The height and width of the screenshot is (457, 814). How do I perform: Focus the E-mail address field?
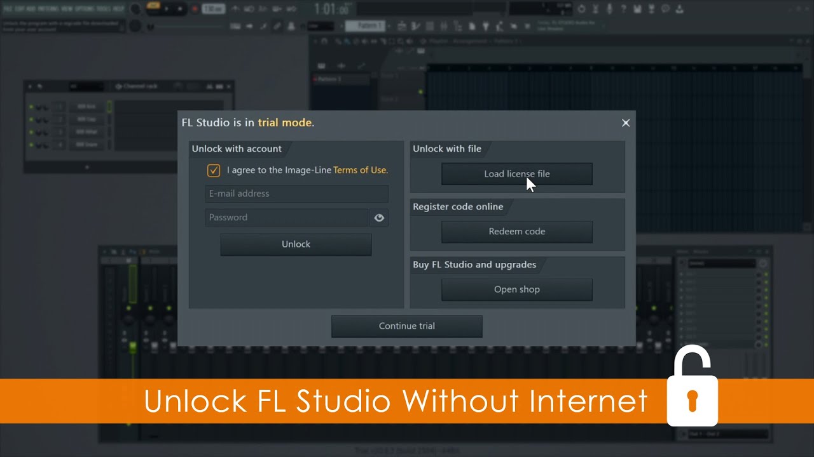(296, 194)
